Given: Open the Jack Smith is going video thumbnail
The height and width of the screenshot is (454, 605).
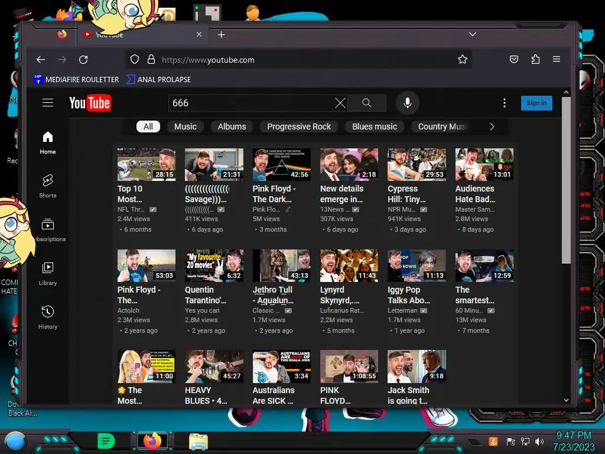Looking at the screenshot, I should click(417, 367).
